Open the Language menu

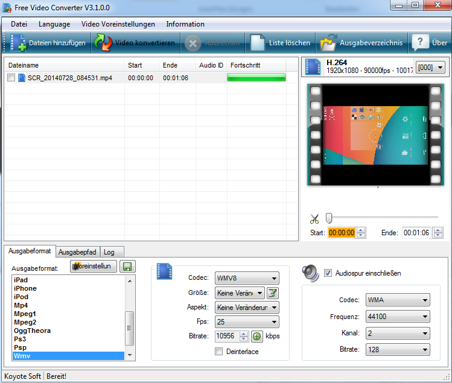pos(54,24)
